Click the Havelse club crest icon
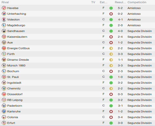Viewport: 155px width, 126px height. point(4,8)
